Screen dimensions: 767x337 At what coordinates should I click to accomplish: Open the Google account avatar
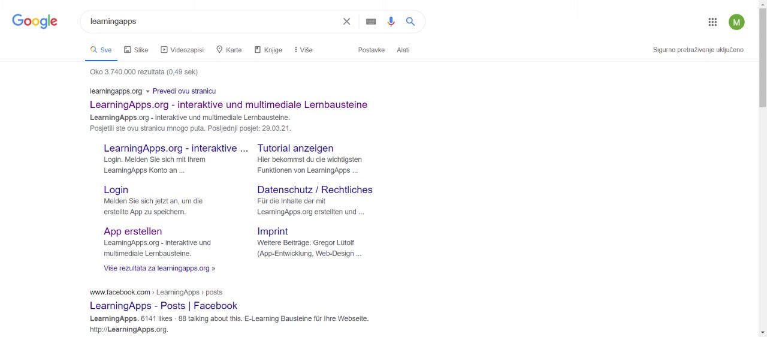pos(736,22)
